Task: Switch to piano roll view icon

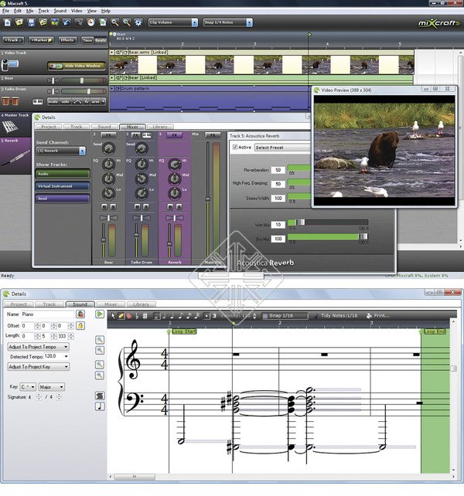Action: point(100,395)
